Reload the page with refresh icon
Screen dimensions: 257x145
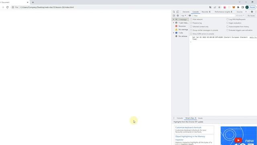click(7, 7)
